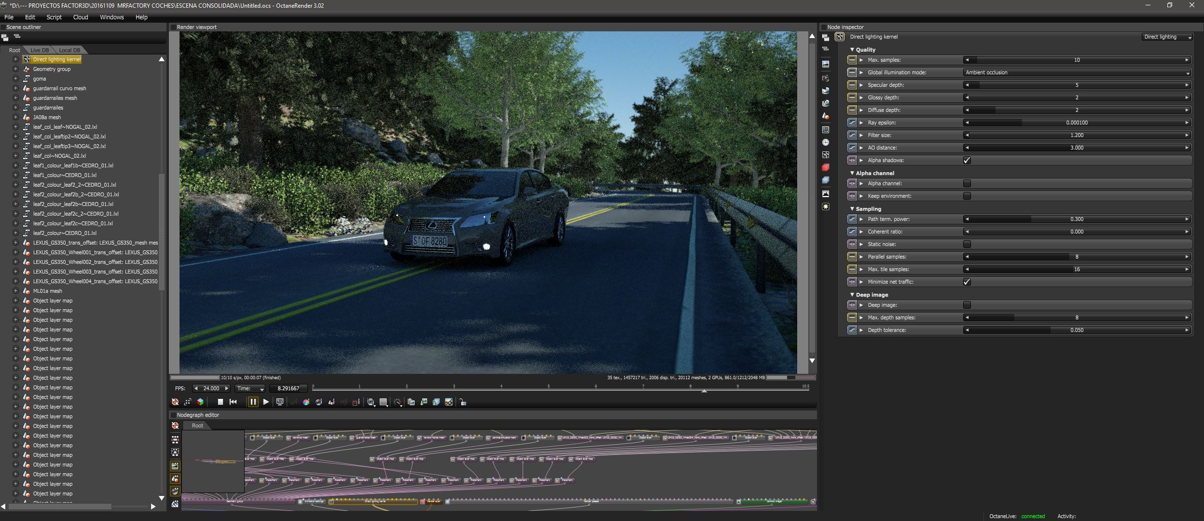Click the Max. samples slider
Image resolution: width=1204 pixels, height=521 pixels.
tap(1077, 60)
